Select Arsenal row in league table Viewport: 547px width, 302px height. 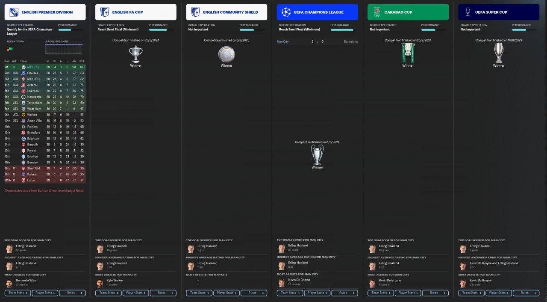(x=45, y=85)
